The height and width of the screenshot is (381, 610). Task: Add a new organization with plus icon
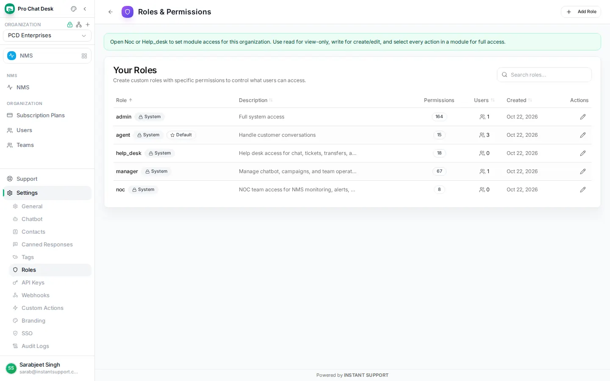[x=88, y=25]
